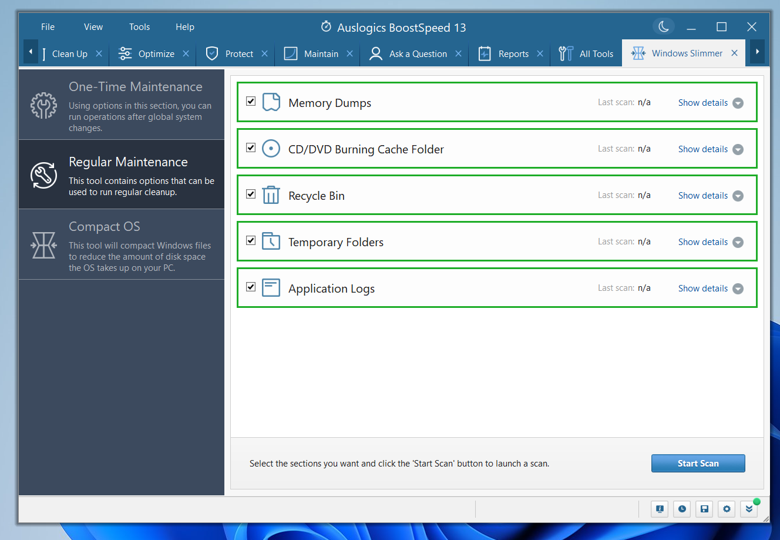Open the View menu
Screen dimensions: 780x540
click(x=93, y=27)
